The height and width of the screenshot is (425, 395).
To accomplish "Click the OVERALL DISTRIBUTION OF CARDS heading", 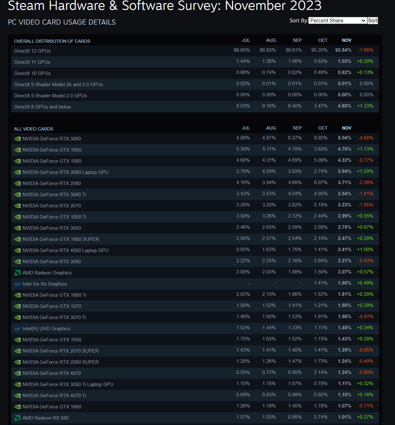I will click(x=52, y=41).
